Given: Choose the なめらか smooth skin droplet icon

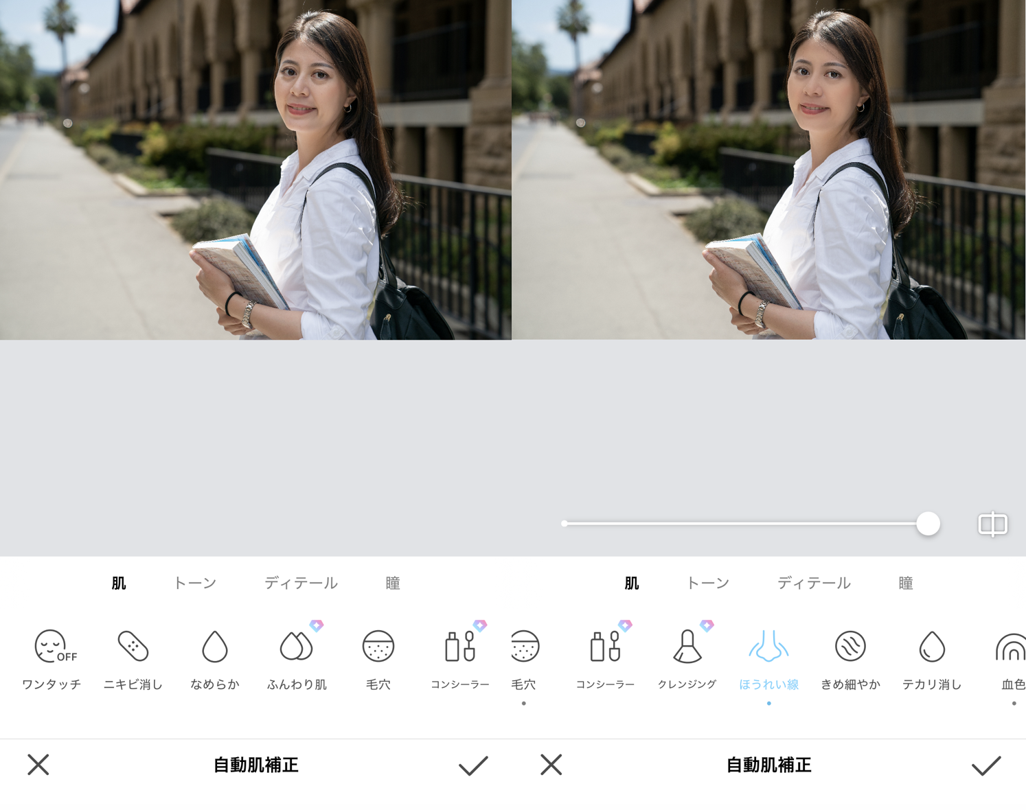Looking at the screenshot, I should pos(214,647).
